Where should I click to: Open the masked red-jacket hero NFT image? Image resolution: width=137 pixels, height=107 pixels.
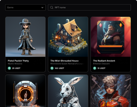[111, 91]
